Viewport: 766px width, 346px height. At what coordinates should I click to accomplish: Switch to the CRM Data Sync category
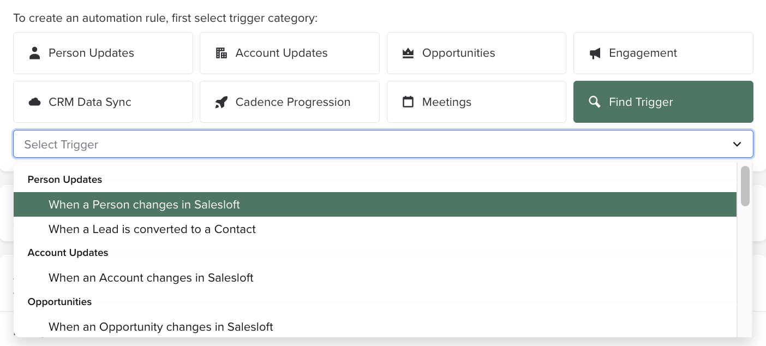[103, 102]
